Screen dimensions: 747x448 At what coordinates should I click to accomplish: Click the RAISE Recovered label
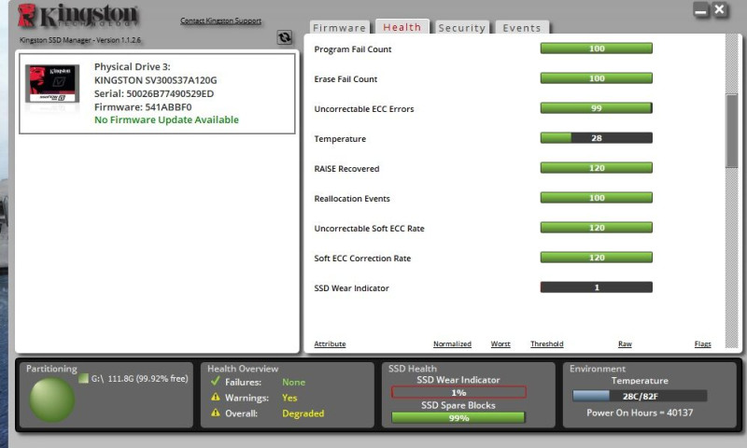pos(346,169)
